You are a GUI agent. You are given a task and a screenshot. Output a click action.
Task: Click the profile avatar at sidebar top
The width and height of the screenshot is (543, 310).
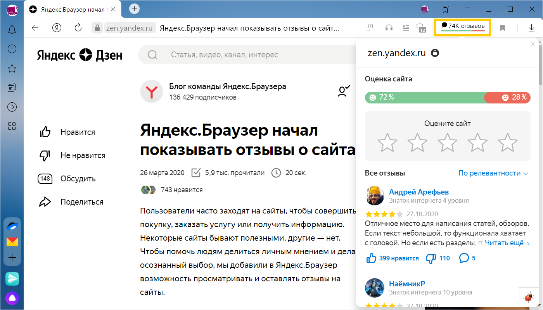[12, 10]
